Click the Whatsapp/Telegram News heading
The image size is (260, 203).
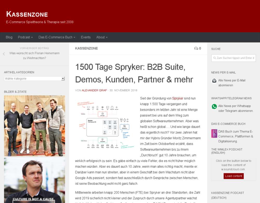[x=231, y=98]
